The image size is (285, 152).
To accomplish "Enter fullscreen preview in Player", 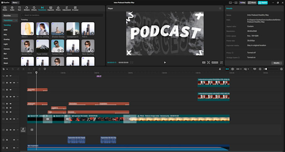I will tap(221, 63).
